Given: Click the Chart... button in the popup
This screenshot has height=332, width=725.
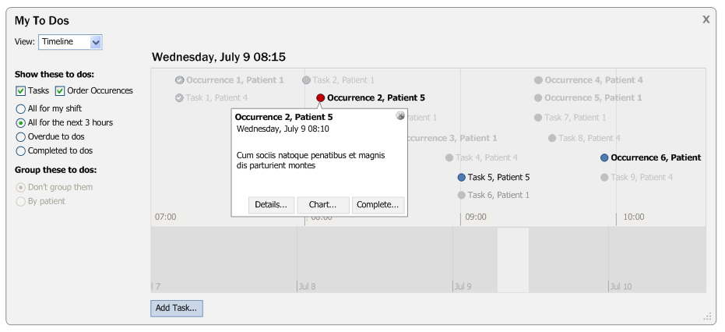Looking at the screenshot, I should click(322, 205).
